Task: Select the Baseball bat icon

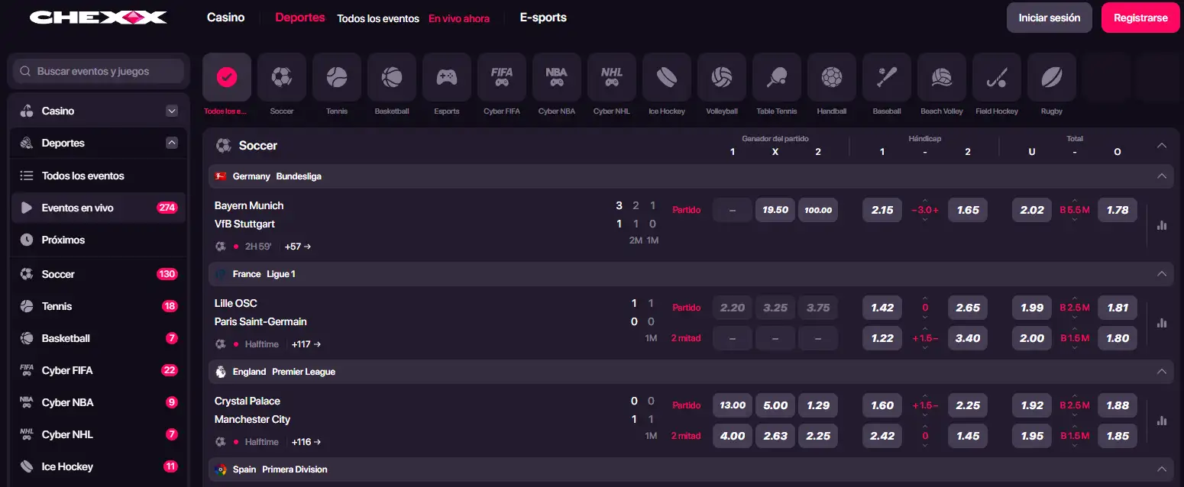Action: coord(886,77)
